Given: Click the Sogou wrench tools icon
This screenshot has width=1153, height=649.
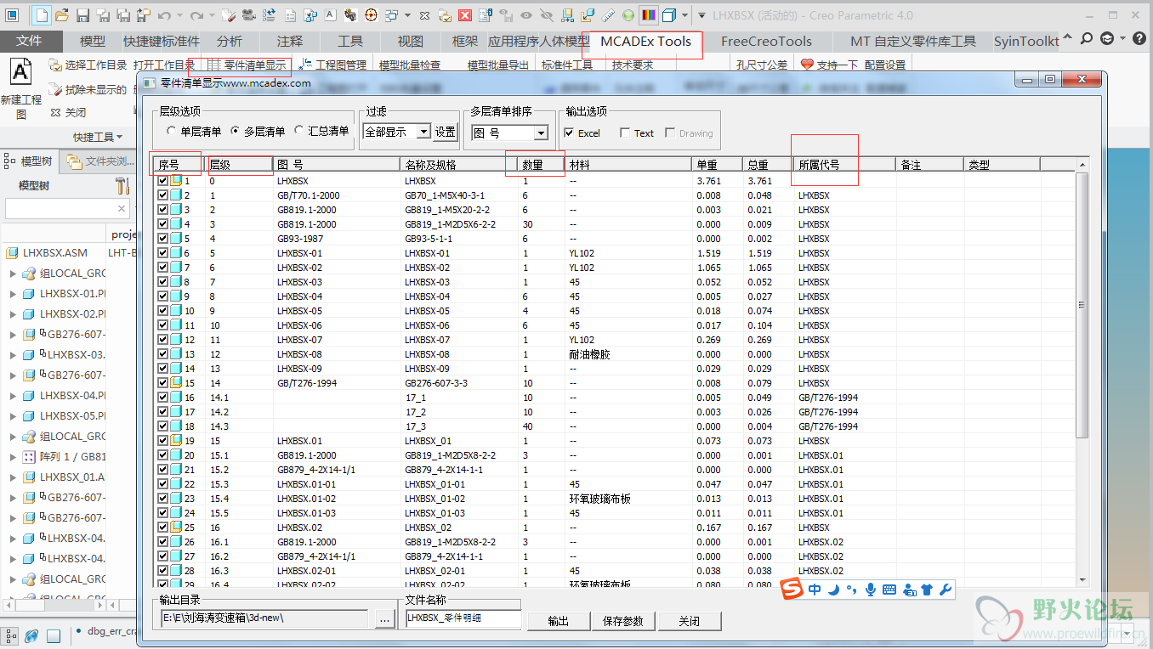Looking at the screenshot, I should pos(946,590).
